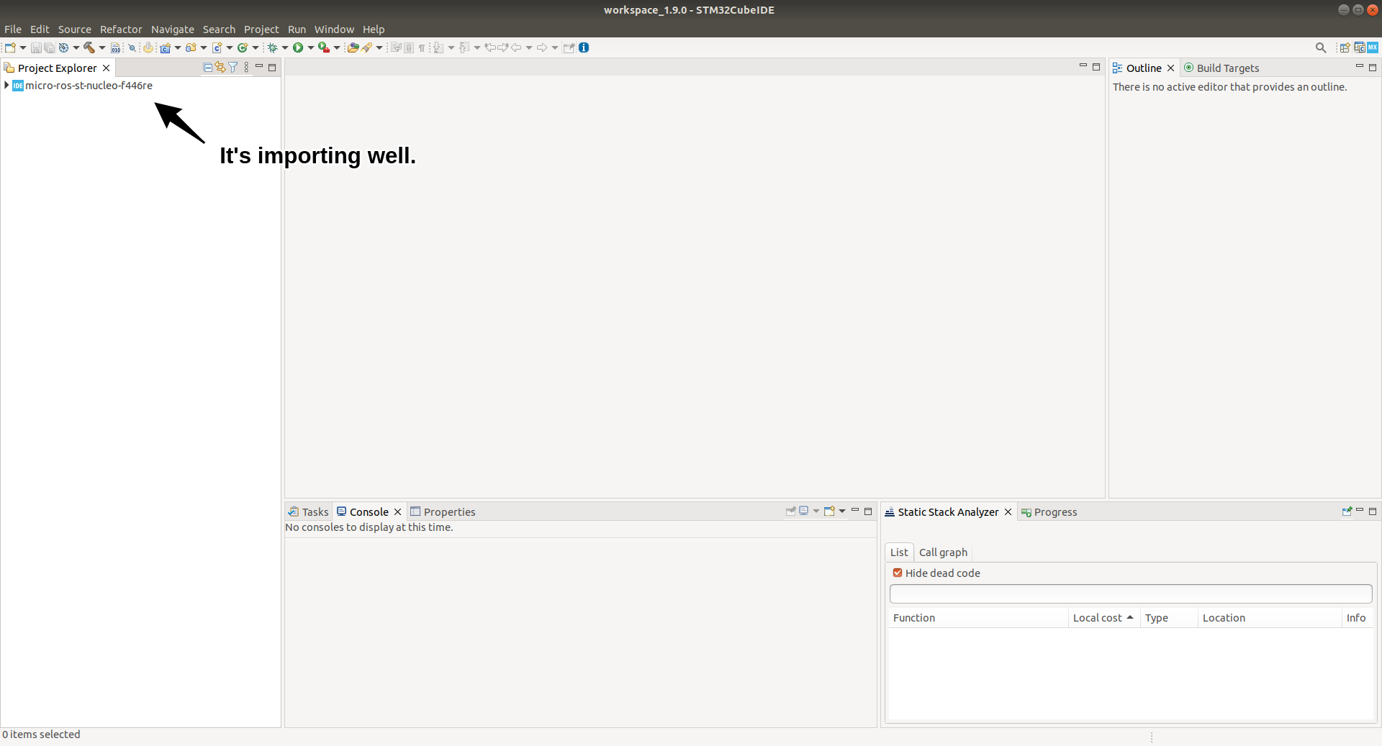Close the Console tab
1382x746 pixels.
pos(397,512)
